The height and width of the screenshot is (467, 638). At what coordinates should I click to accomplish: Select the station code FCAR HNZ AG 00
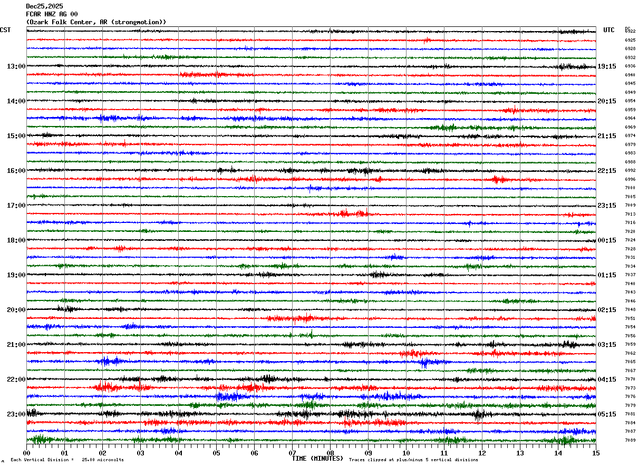point(52,14)
